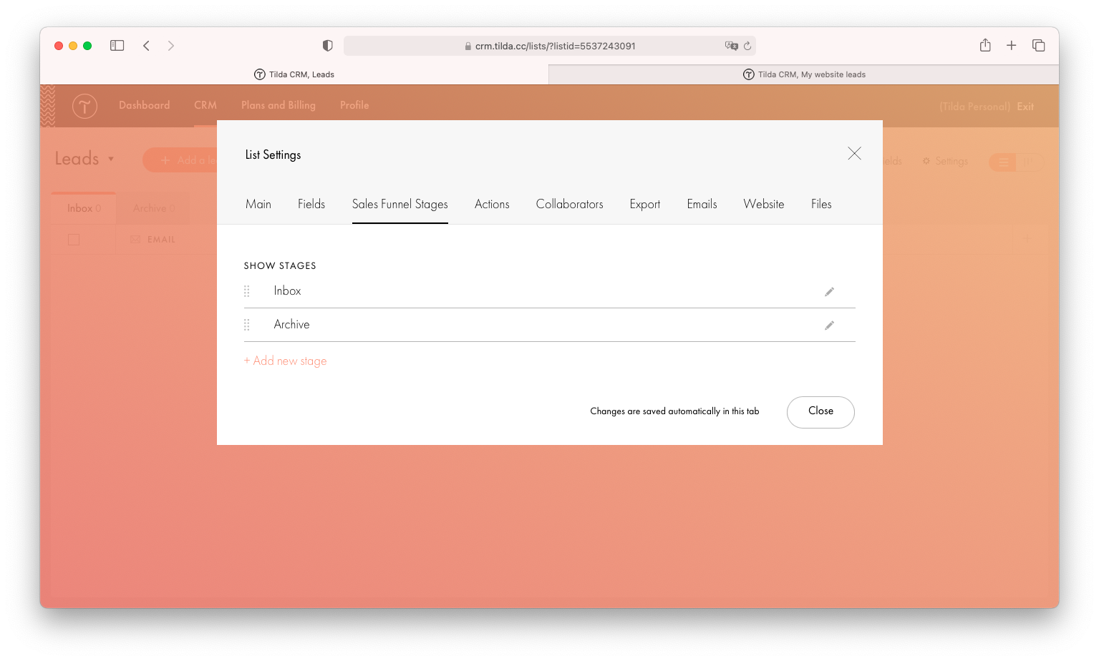Reload the current page
The height and width of the screenshot is (661, 1099).
(748, 46)
